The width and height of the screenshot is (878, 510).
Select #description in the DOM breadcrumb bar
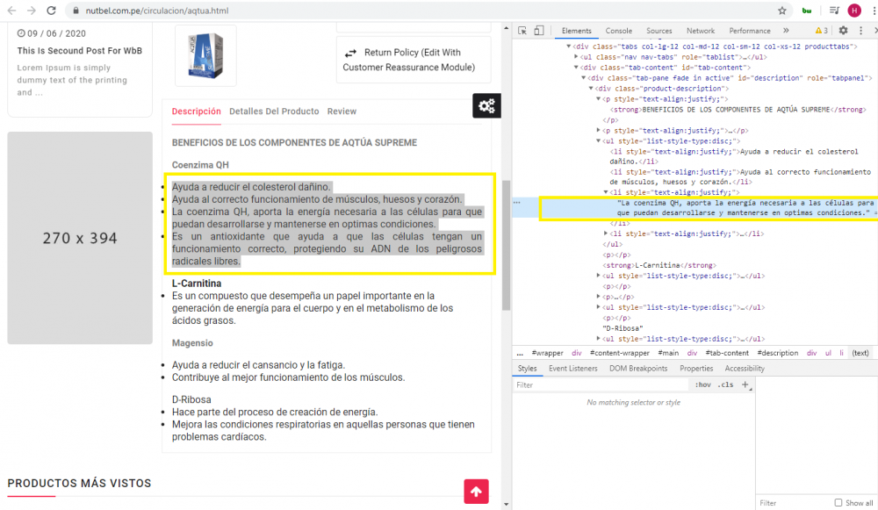tap(777, 353)
